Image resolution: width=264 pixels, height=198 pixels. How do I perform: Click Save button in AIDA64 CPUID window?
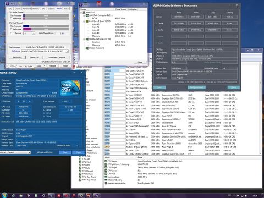tap(65, 152)
